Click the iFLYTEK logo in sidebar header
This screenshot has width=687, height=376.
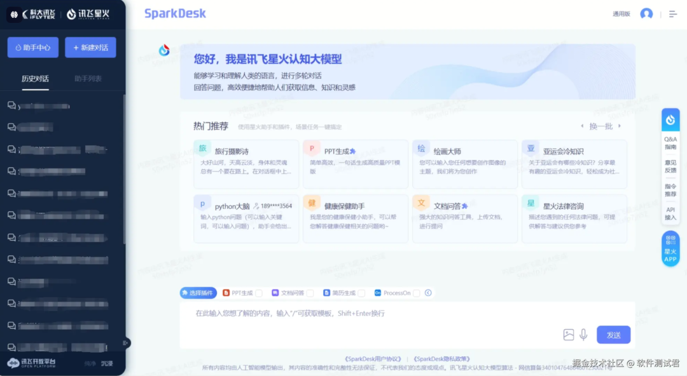39,15
